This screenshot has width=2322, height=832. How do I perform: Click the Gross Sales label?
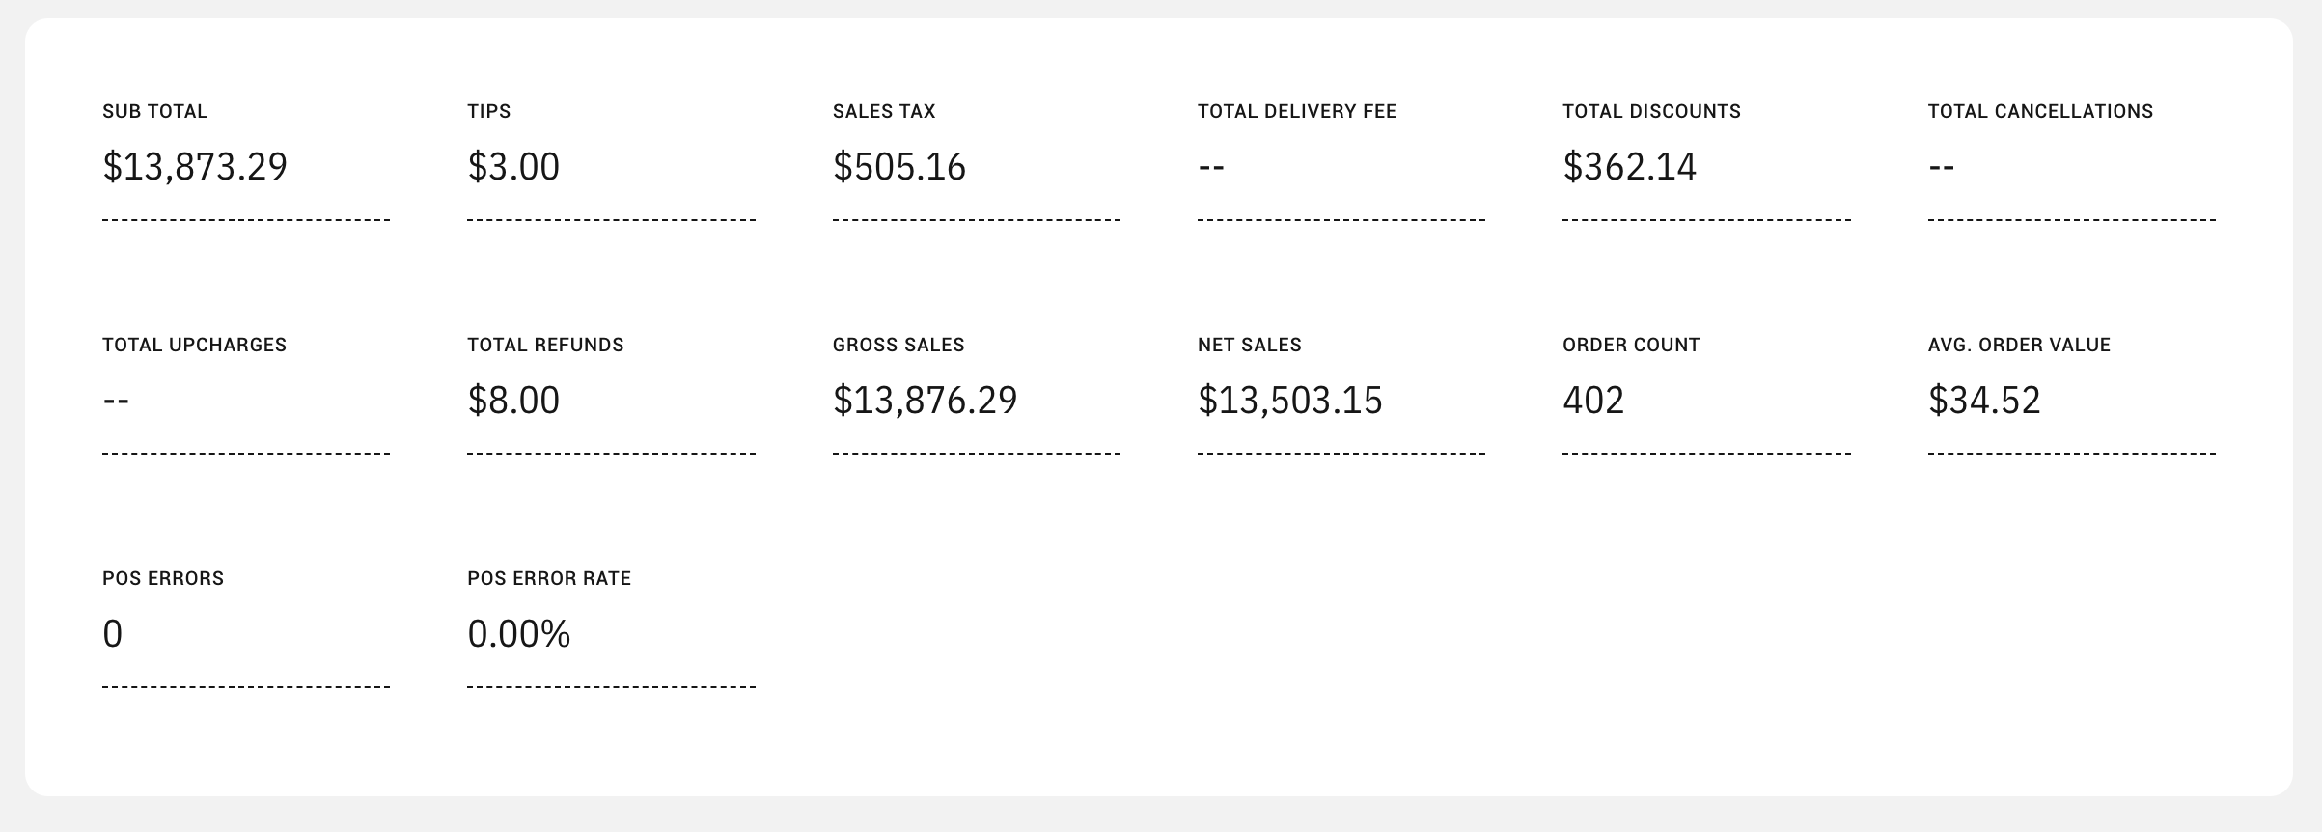(x=898, y=345)
